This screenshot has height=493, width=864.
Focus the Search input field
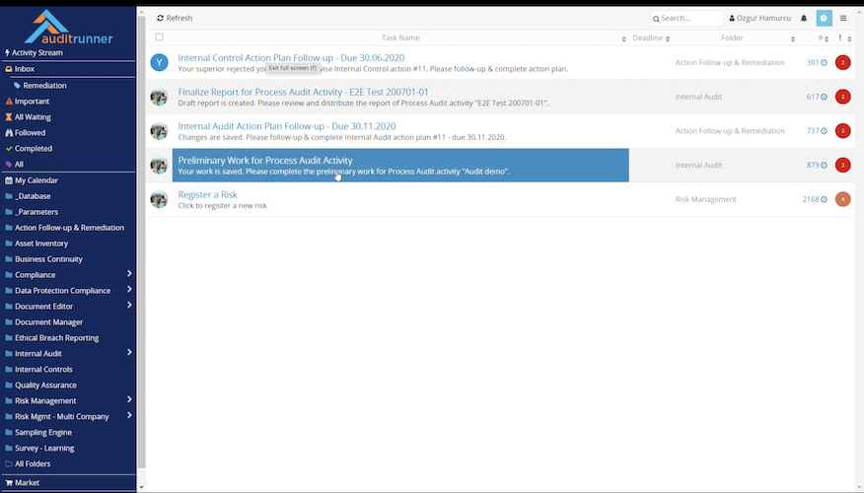[686, 18]
